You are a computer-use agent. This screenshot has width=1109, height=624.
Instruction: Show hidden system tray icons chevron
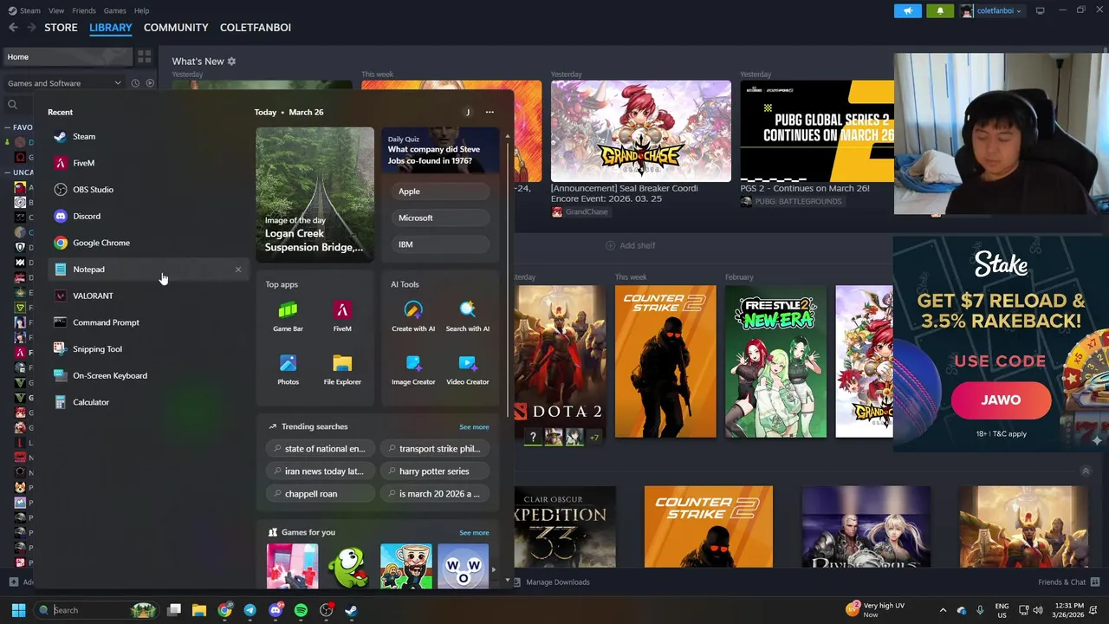(x=943, y=610)
